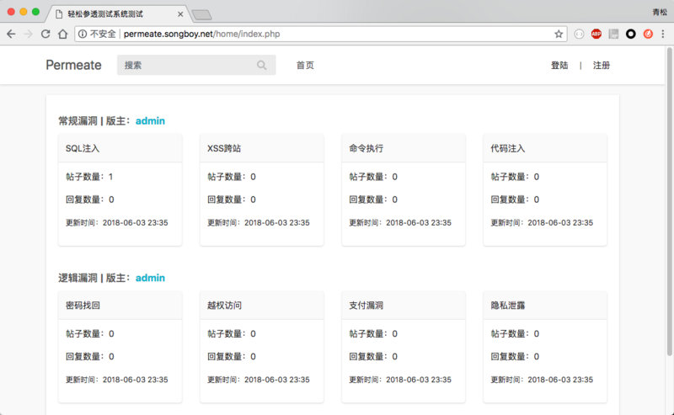Go back with the browser back arrow
674x415 pixels.
click(x=11, y=34)
